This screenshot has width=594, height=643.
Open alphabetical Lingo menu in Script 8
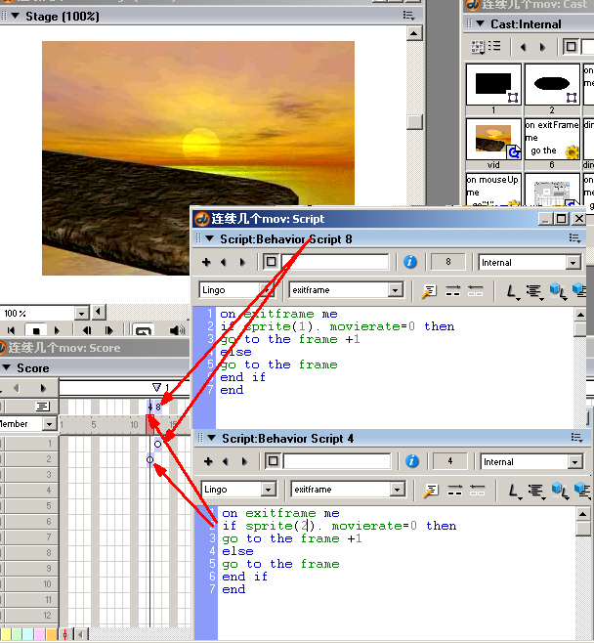click(x=512, y=291)
